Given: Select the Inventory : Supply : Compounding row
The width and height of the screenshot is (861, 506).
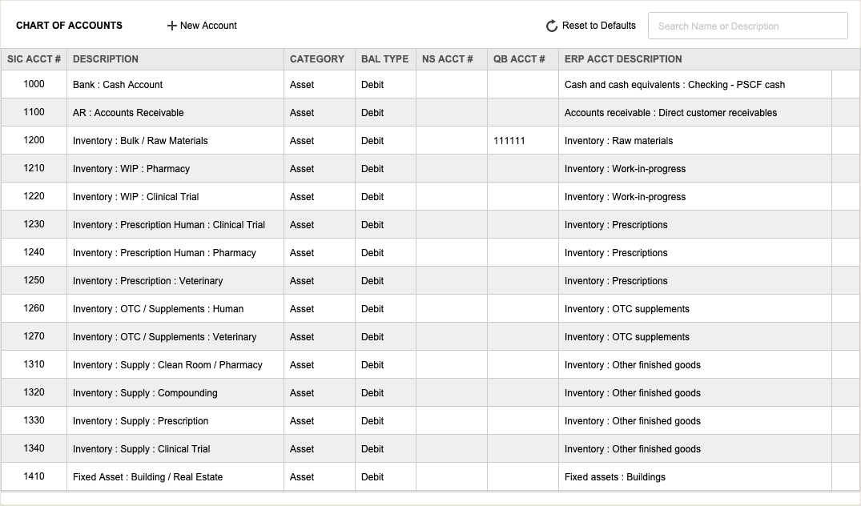Looking at the screenshot, I should point(145,393).
